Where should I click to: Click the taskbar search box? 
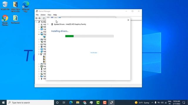(30, 102)
